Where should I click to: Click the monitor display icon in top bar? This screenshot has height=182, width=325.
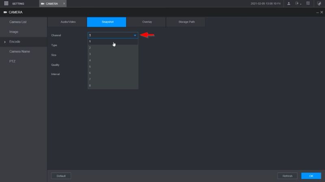319,4
